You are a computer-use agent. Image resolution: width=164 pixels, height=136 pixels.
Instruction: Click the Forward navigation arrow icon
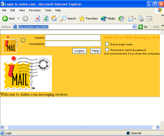pos(25,19)
